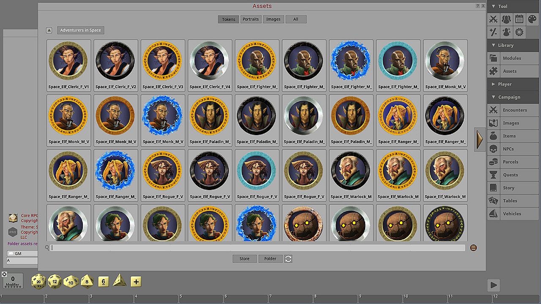Click the Items pouch icon in sidebar

493,136
